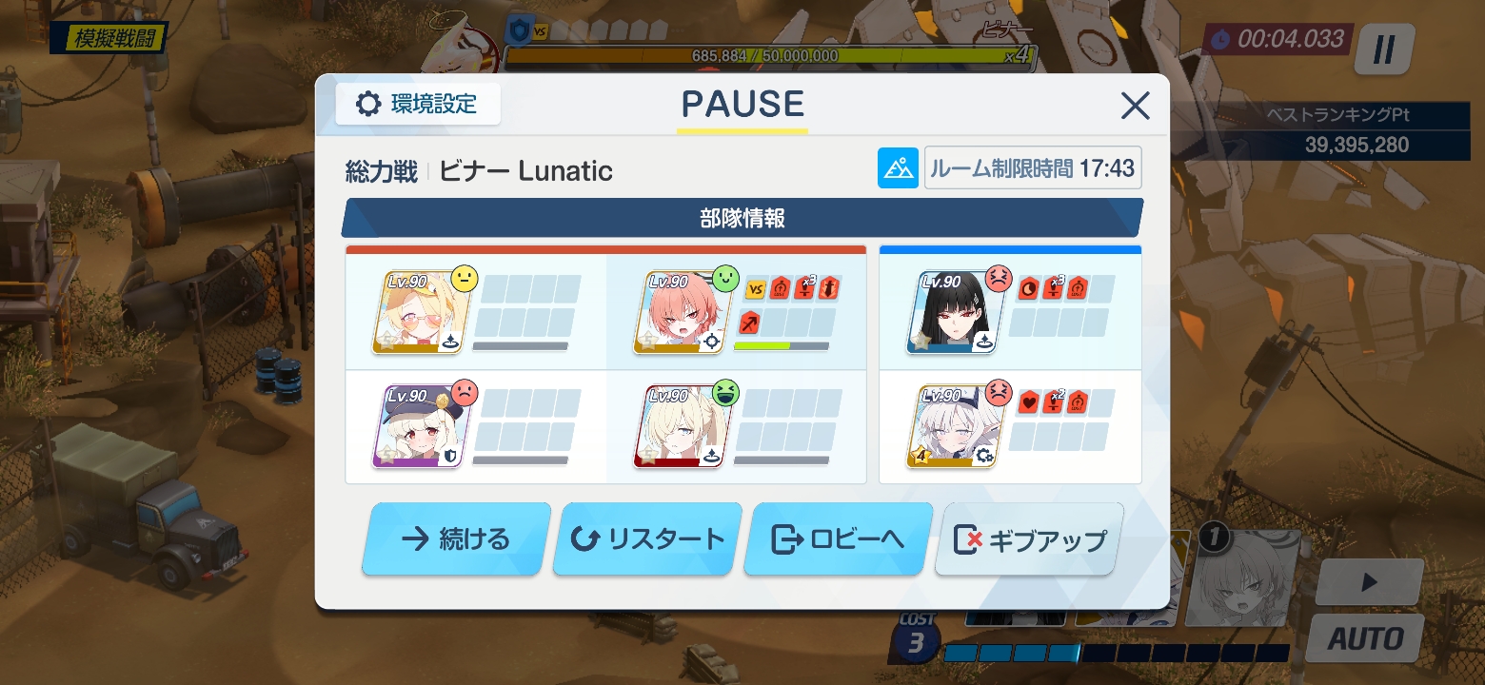The width and height of the screenshot is (1485, 685).
Task: Click ギブアップ give up button
Action: coord(1029,539)
